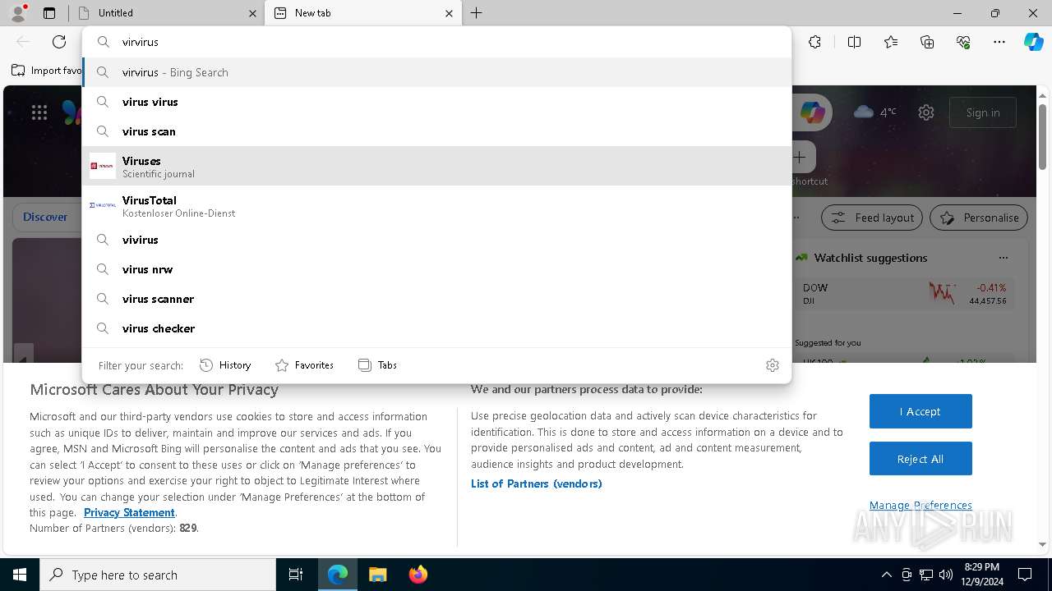
Task: Click the Copilot icon beside weather
Action: click(x=812, y=112)
